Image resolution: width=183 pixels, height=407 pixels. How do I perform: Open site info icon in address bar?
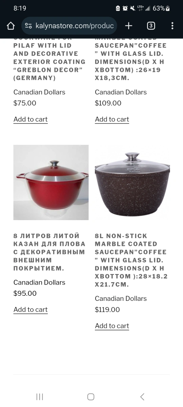28,26
